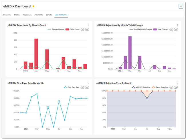The height and width of the screenshot is (139, 186).
Task: Click All button in Rejections By Month Count legend
Action: [x=83, y=29]
